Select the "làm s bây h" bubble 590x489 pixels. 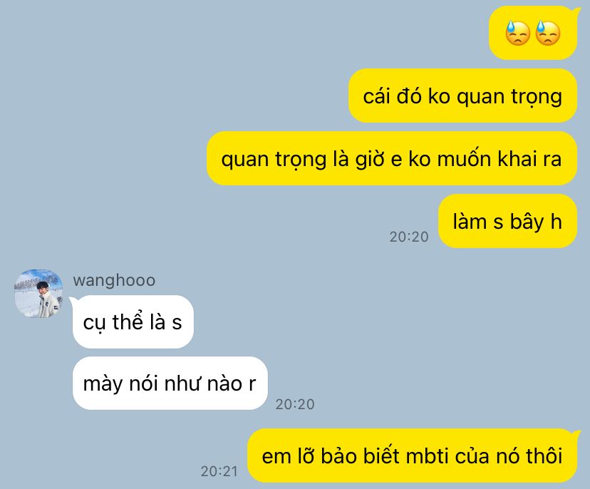click(x=507, y=222)
